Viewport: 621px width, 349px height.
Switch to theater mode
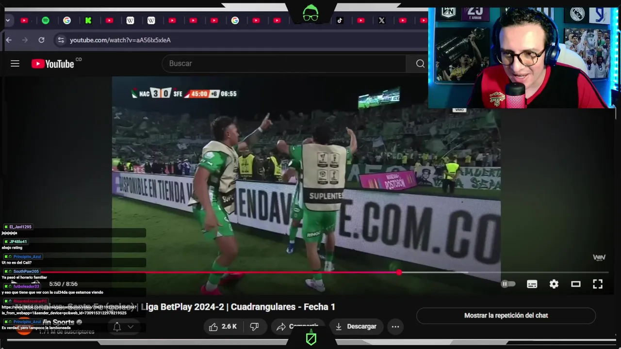click(x=576, y=284)
